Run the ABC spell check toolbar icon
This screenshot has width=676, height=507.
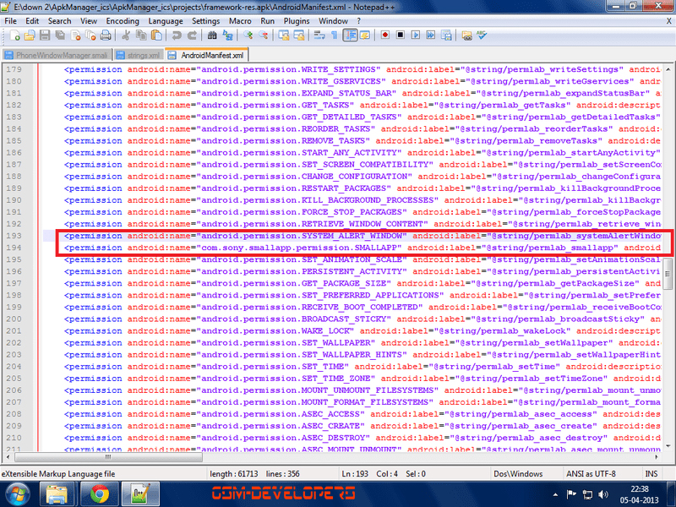pyautogui.click(x=482, y=35)
